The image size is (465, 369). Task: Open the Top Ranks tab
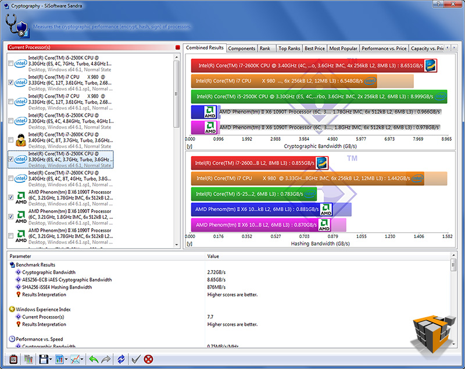(x=289, y=48)
